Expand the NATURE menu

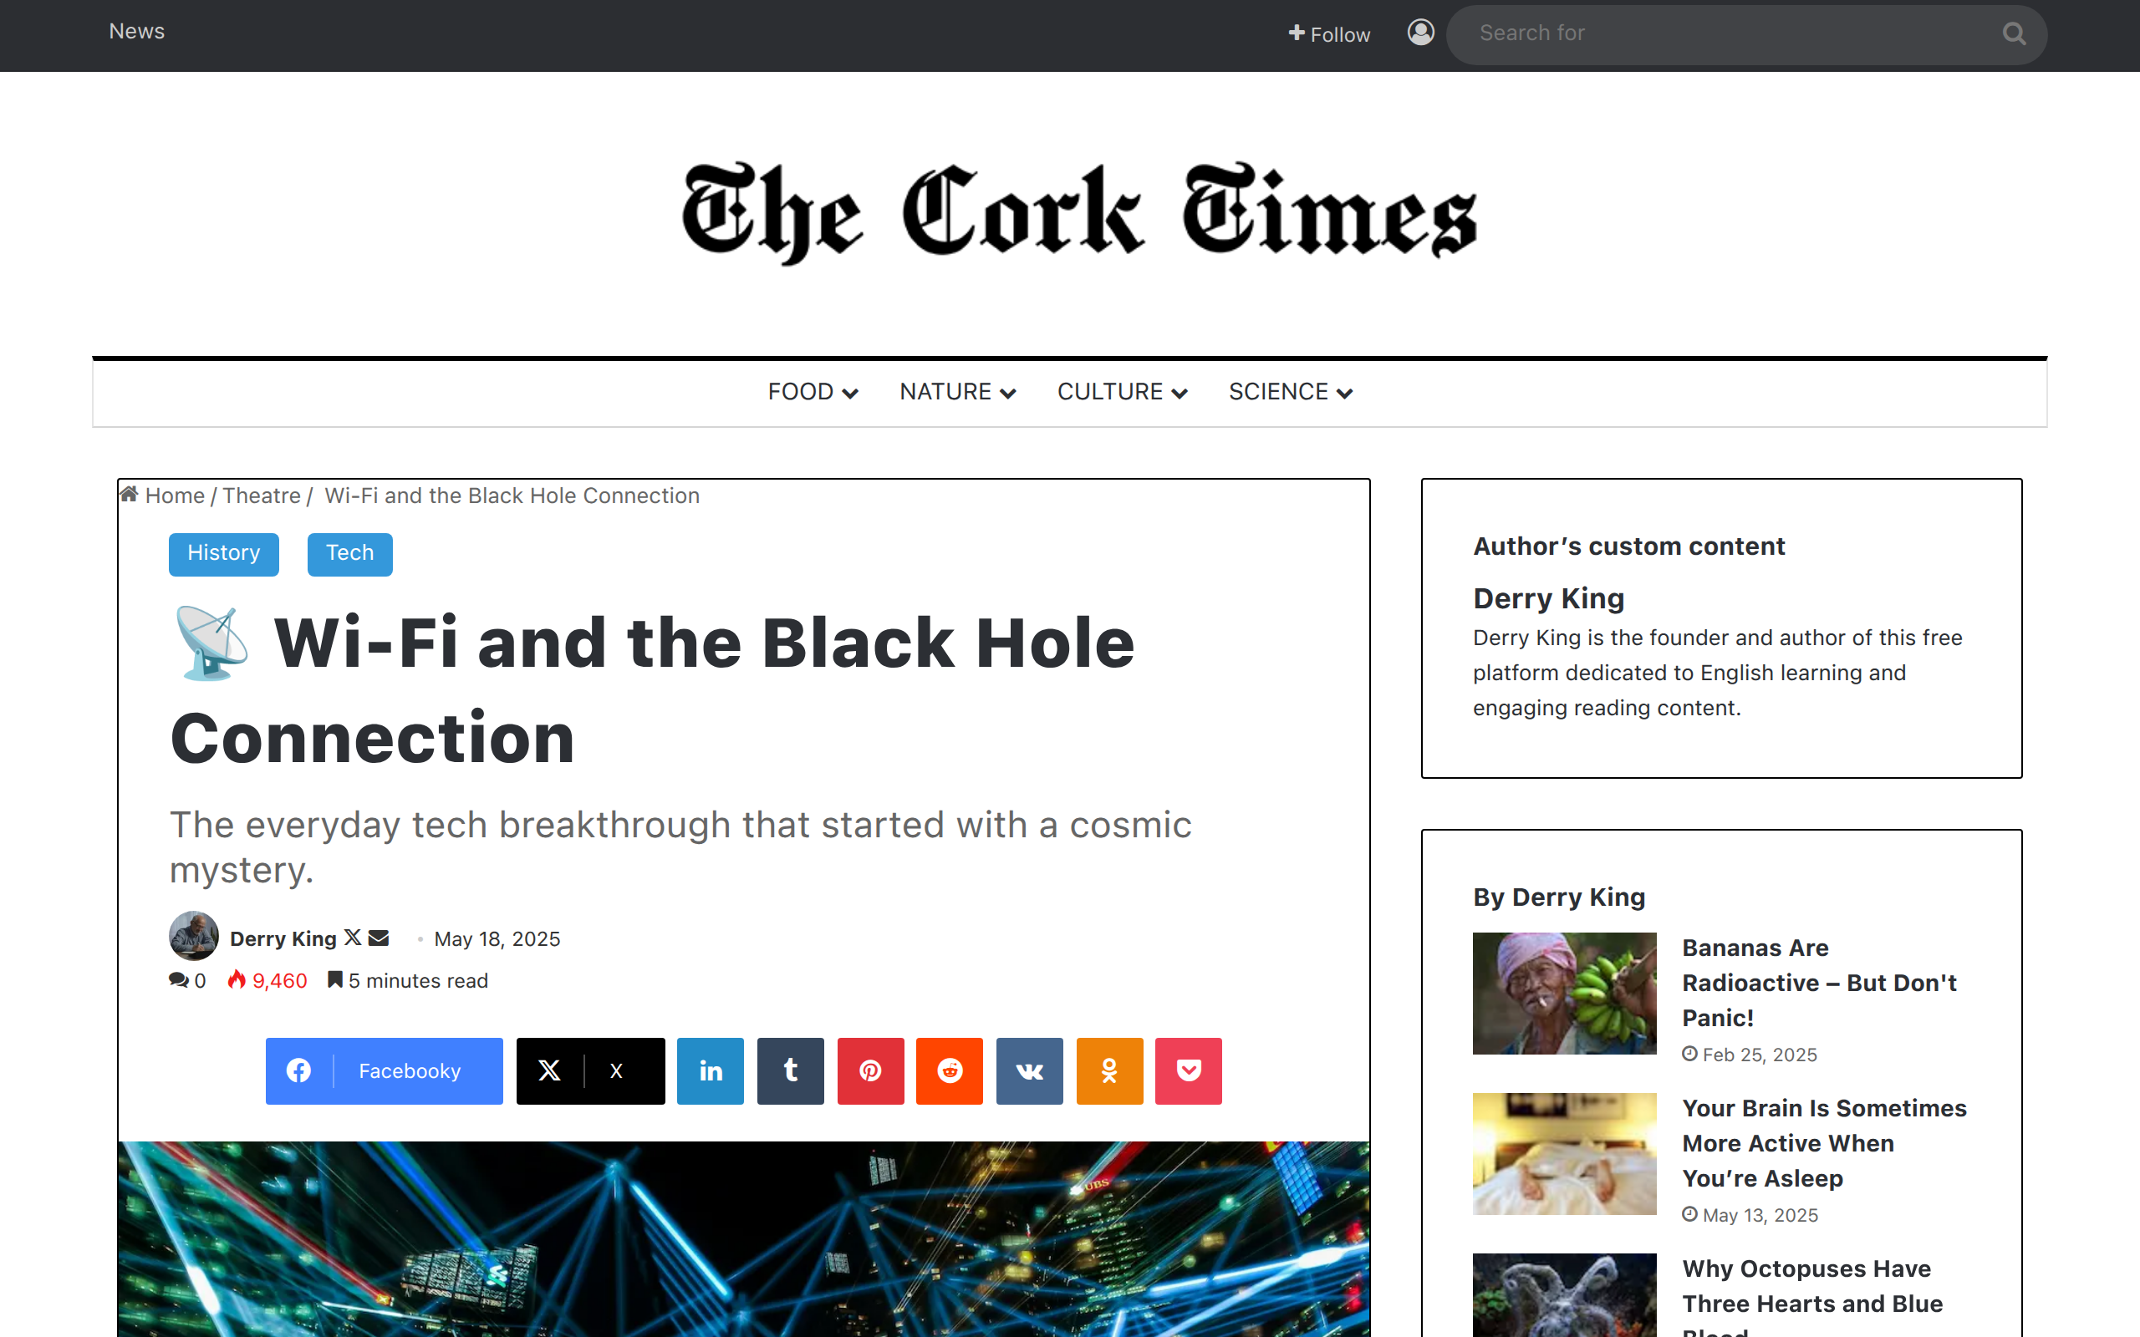[958, 392]
